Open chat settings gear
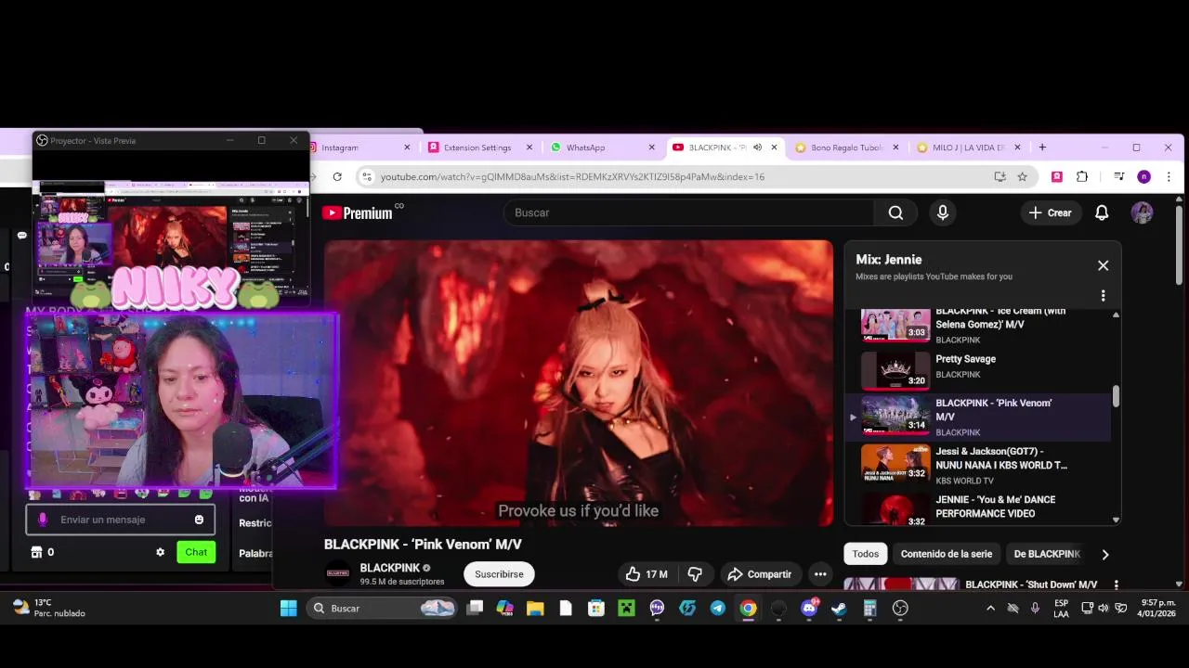The height and width of the screenshot is (668, 1189). [x=160, y=552]
